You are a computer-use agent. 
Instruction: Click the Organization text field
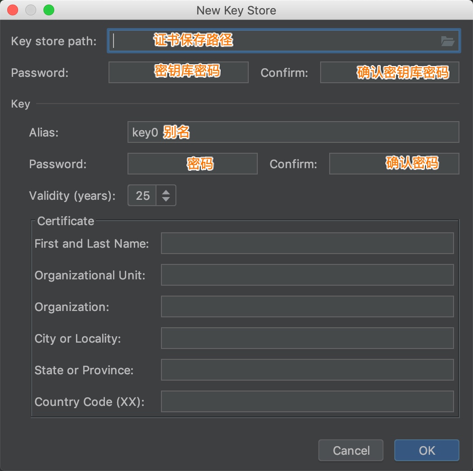pos(307,307)
